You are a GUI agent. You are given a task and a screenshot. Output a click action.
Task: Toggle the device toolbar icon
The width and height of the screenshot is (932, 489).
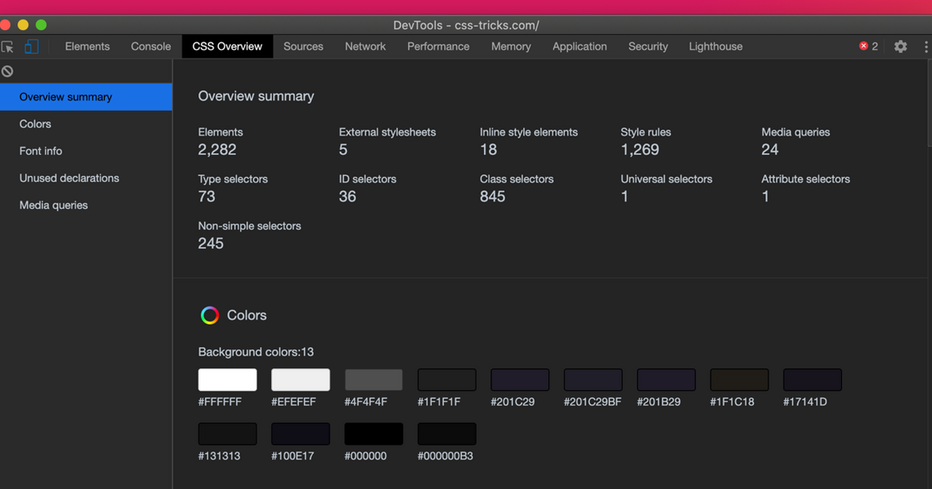[31, 47]
